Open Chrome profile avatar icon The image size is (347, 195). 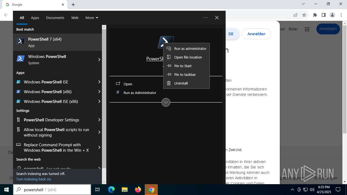point(332,15)
